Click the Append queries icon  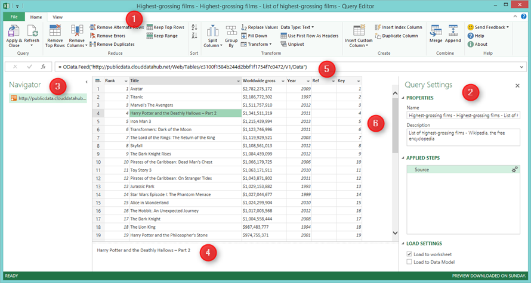(x=453, y=31)
